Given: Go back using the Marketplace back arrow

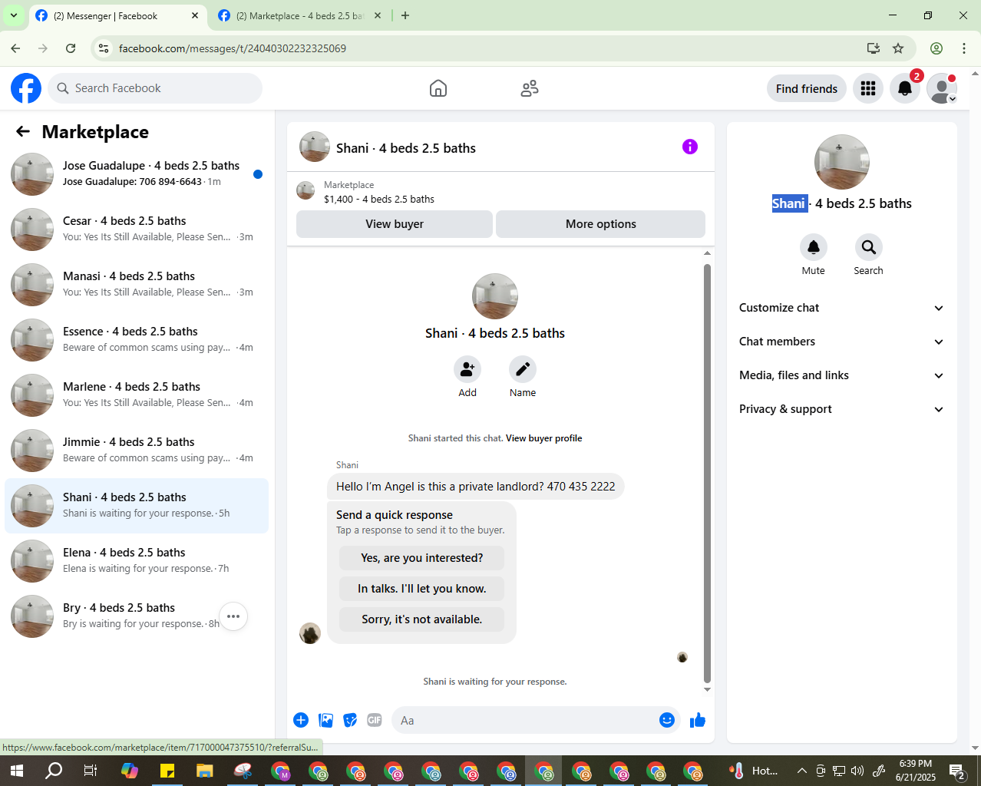Looking at the screenshot, I should point(23,132).
